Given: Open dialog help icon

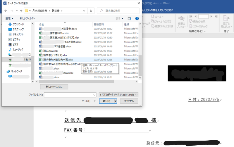Looking at the screenshot, I should pyautogui.click(x=137, y=18).
